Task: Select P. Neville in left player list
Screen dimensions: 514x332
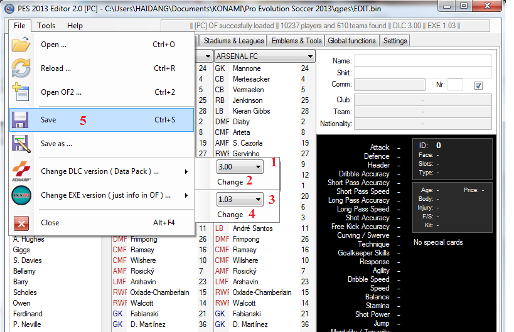Action: [27, 324]
